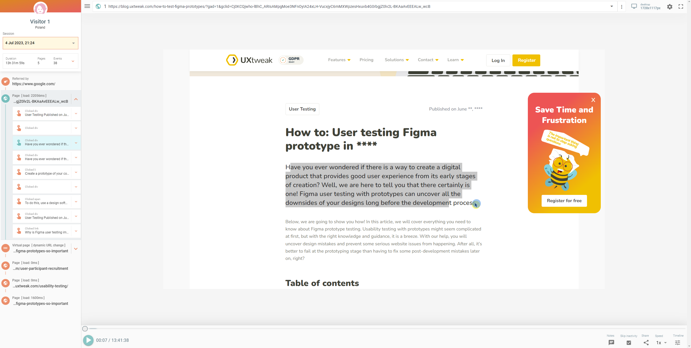Expand the 'Clicked link Why is Figma' event
This screenshot has width=691, height=348.
(x=76, y=231)
